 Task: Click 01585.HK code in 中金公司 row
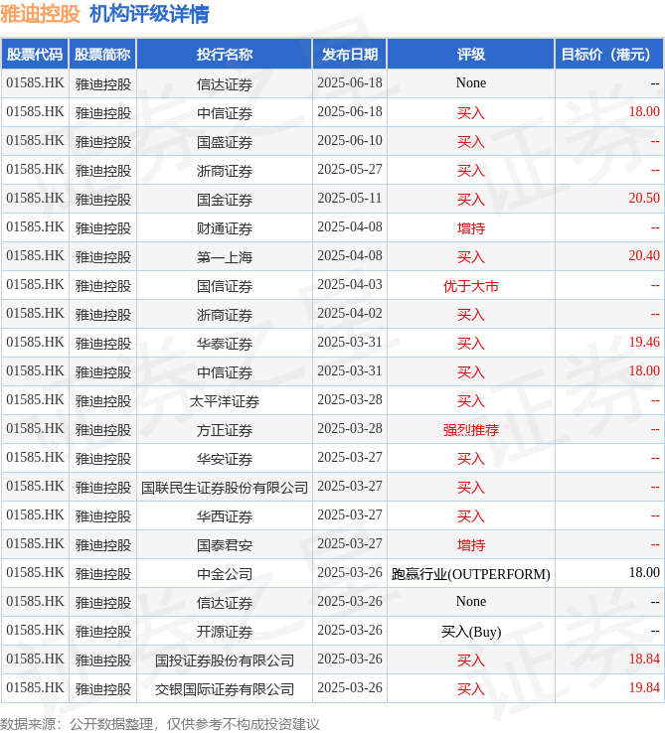click(x=35, y=572)
